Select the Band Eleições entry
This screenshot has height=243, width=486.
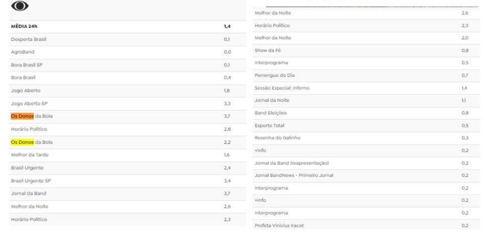(366, 113)
